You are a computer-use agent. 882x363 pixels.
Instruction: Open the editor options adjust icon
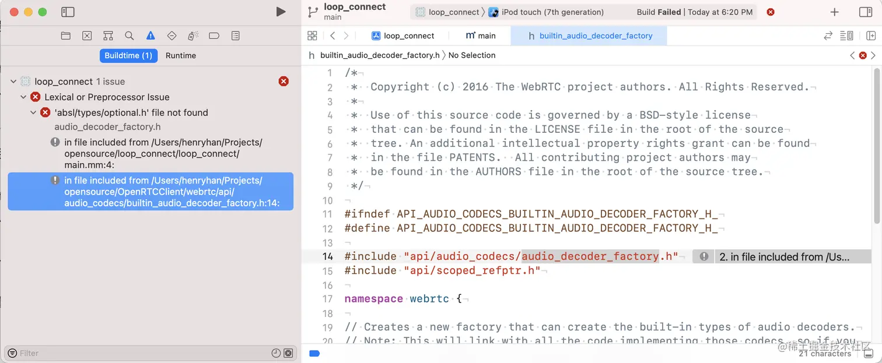[x=846, y=36]
